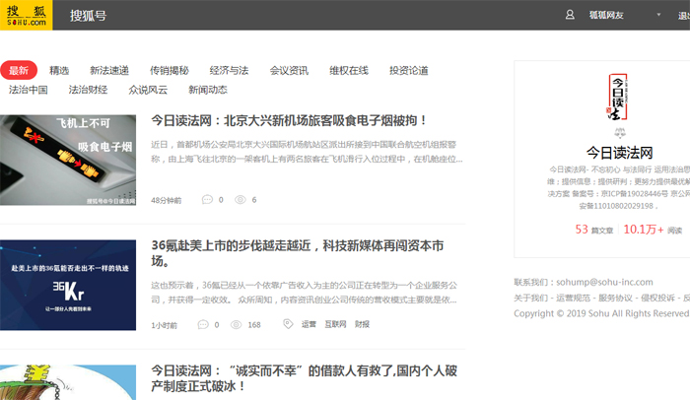Open the 服务协议 footer link
The width and height of the screenshot is (690, 400).
click(615, 298)
